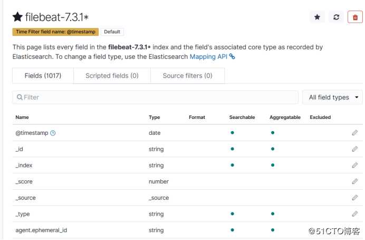Image resolution: width=365 pixels, height=240 pixels.
Task: Sort by Aggregatable column header
Action: tap(285, 117)
